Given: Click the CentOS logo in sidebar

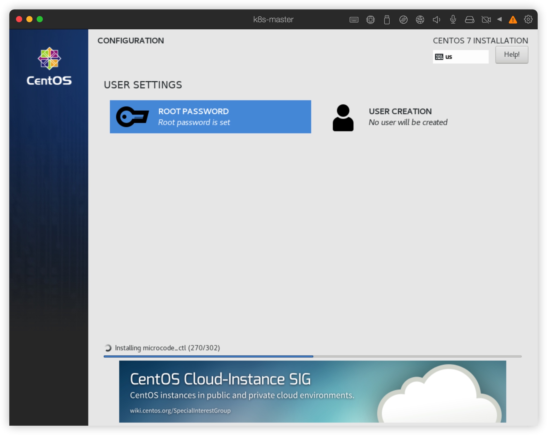Looking at the screenshot, I should 49,66.
